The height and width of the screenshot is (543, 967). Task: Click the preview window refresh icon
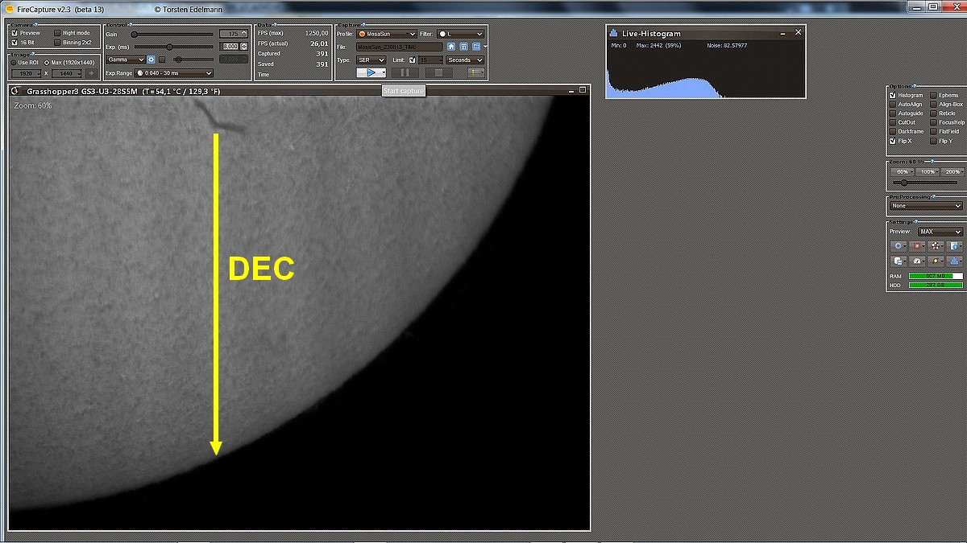coord(15,91)
